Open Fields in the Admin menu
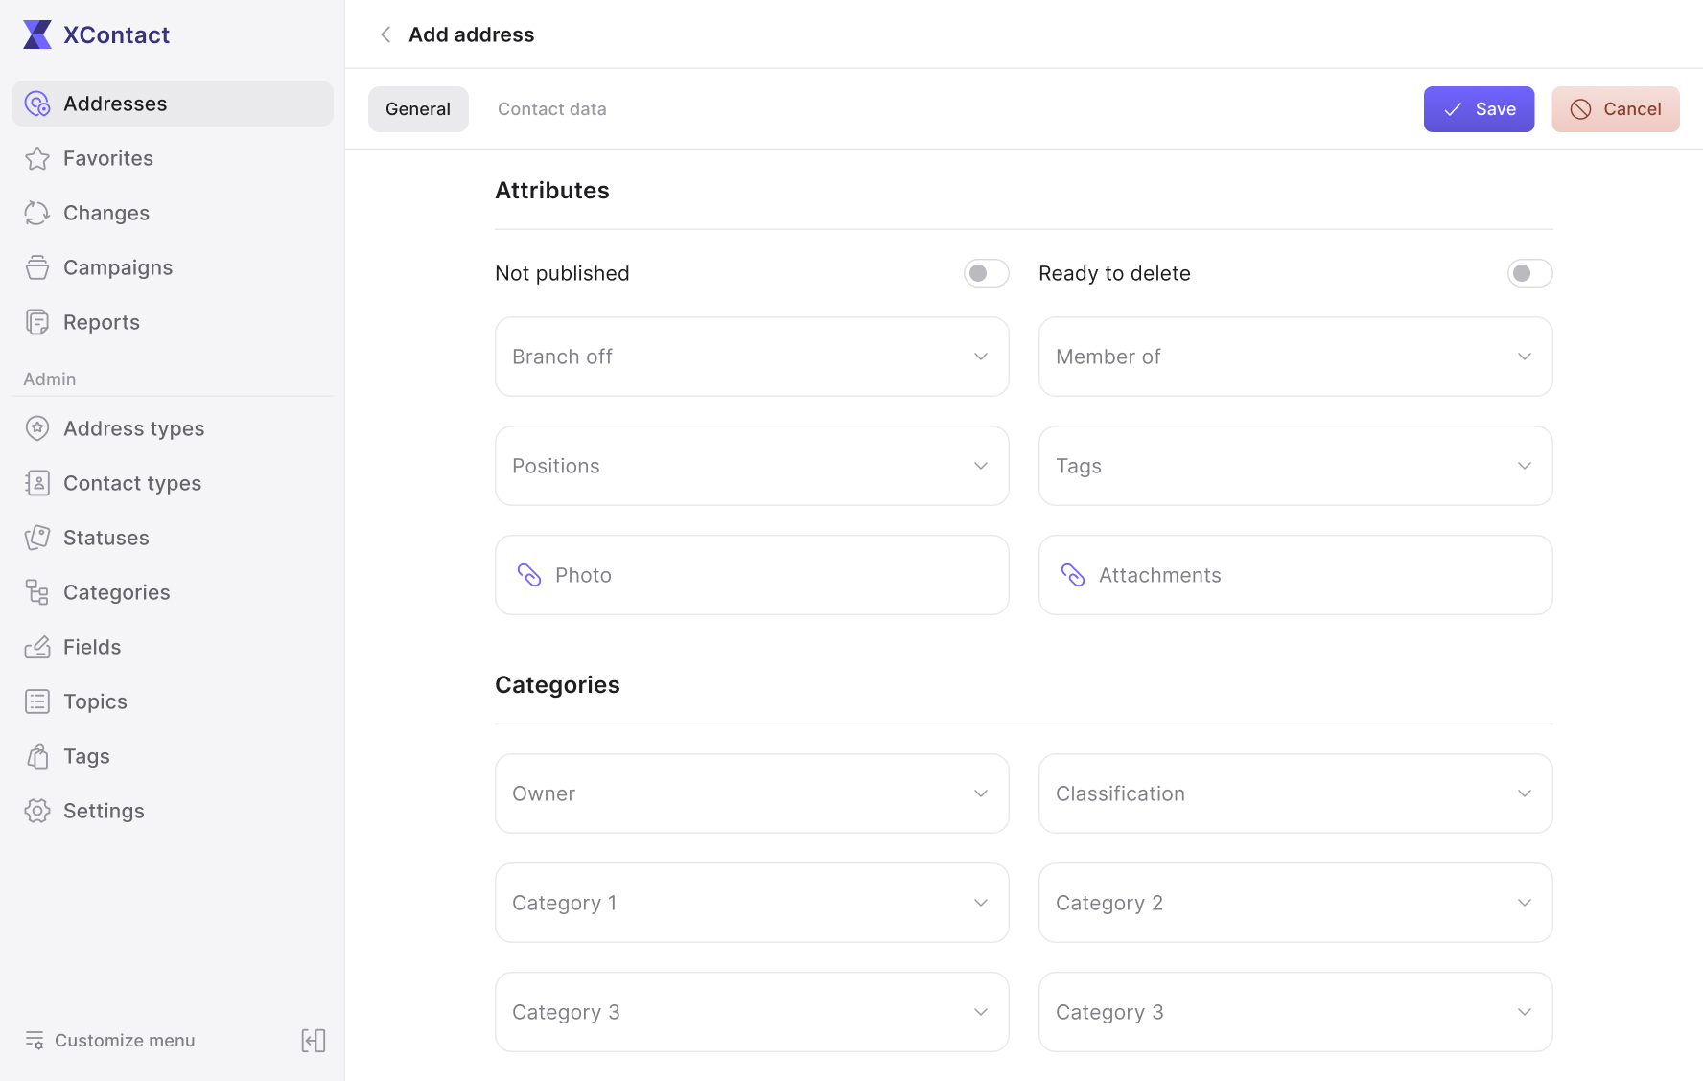Viewport: 1703px width, 1081px height. (x=173, y=647)
